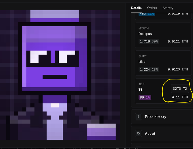Click the 'Deadpan' trait value
Screen dimensions: 193x149
click(x=145, y=34)
